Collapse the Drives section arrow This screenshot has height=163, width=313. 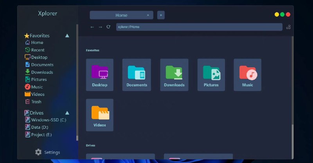pos(67,113)
